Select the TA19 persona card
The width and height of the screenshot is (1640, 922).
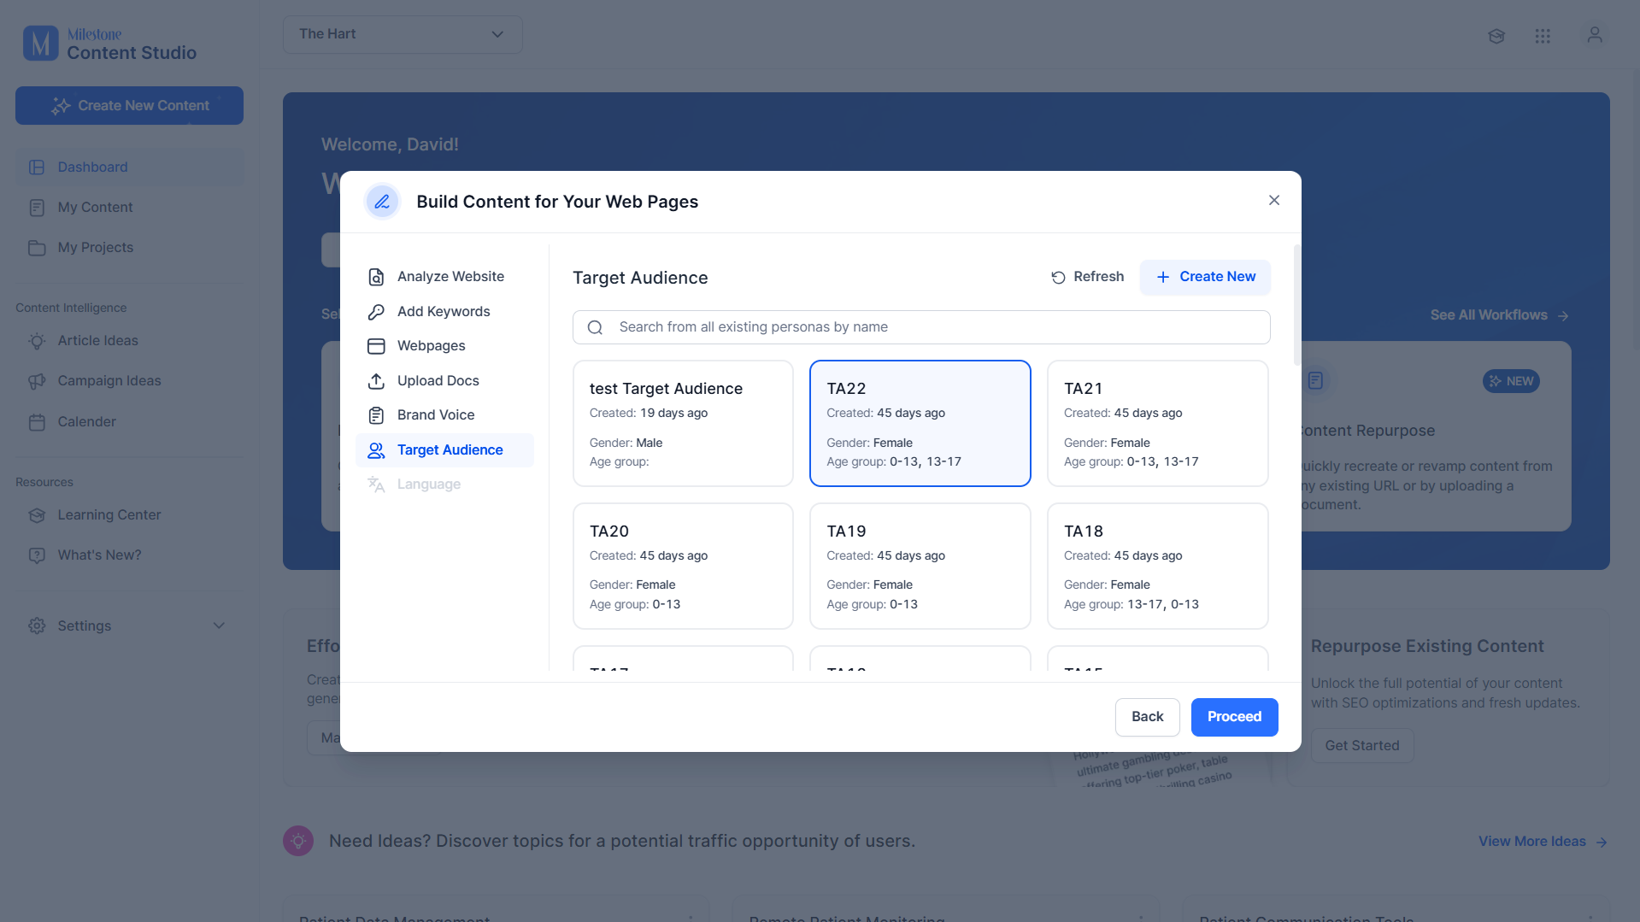click(x=920, y=566)
